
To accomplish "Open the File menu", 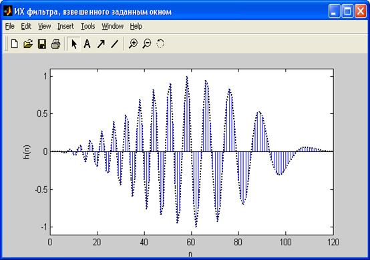I will point(9,26).
